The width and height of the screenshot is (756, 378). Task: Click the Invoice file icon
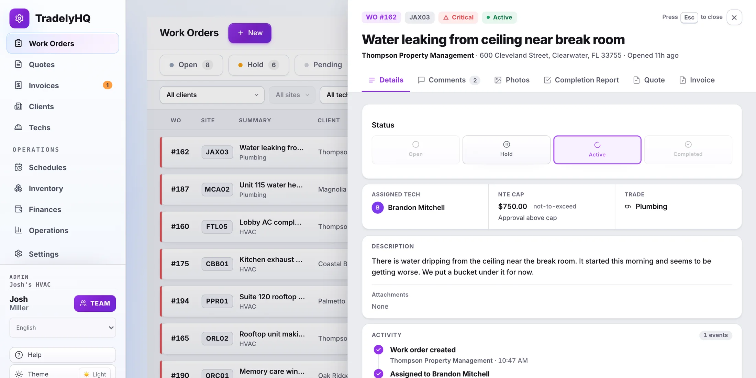pos(683,80)
